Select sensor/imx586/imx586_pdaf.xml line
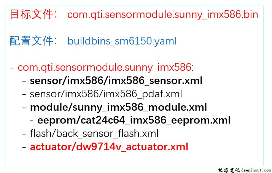 [x=106, y=94]
